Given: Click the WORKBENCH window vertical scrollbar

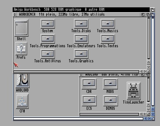Looking at the screenshot, I should (x=148, y=38).
